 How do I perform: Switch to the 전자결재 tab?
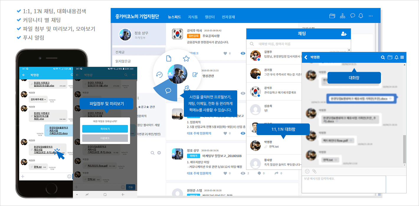tap(228, 17)
